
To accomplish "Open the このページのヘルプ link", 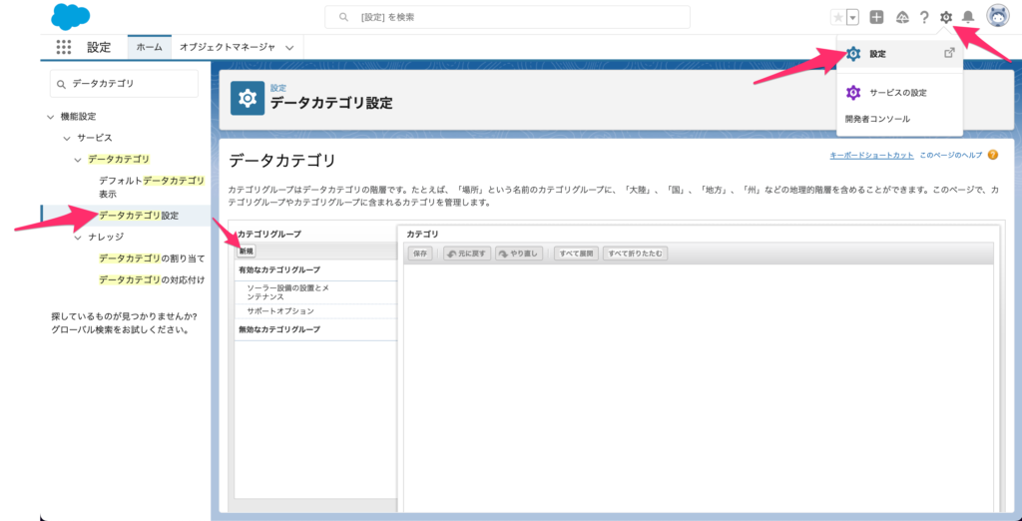I will pos(950,155).
